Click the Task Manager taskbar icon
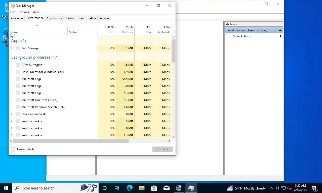Image resolution: width=322 pixels, height=193 pixels. (x=191, y=188)
